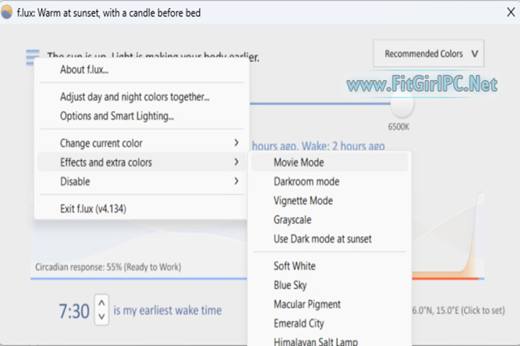The width and height of the screenshot is (520, 346).
Task: Toggle the Grayscale effect
Action: tap(292, 220)
